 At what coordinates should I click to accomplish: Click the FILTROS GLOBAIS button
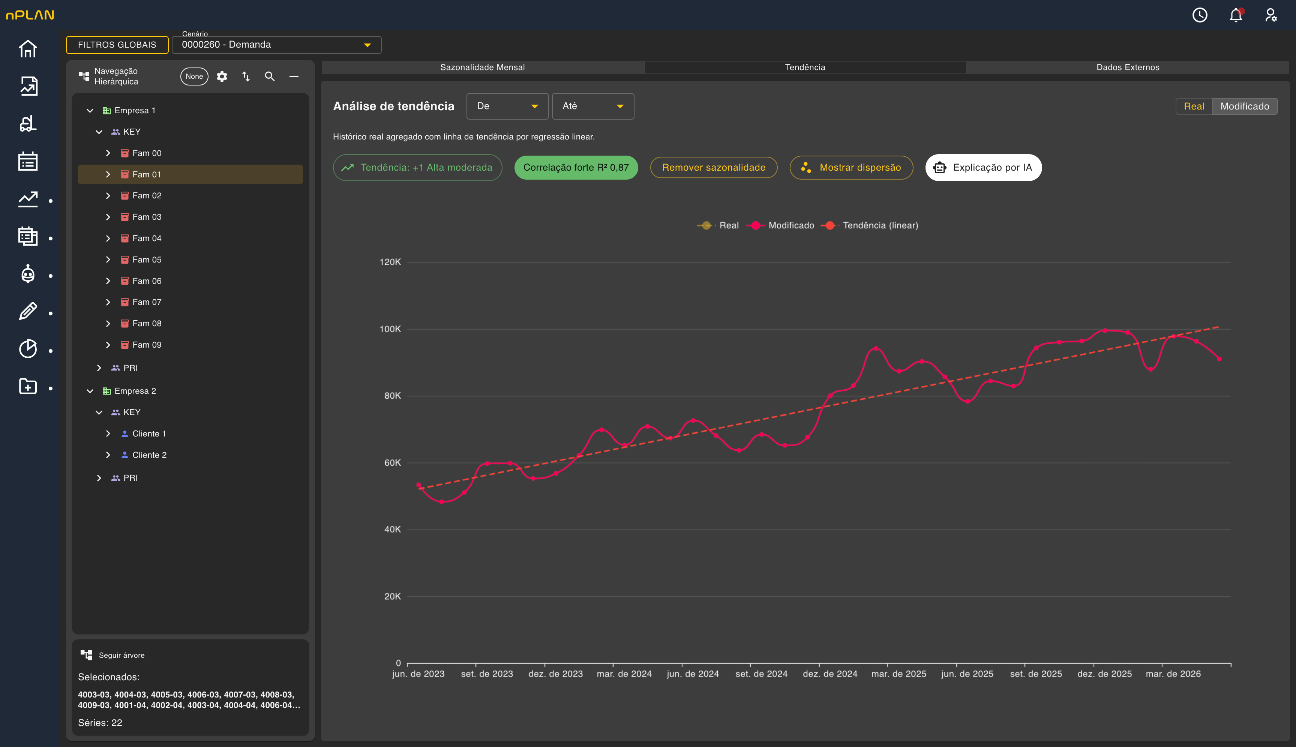tap(117, 45)
